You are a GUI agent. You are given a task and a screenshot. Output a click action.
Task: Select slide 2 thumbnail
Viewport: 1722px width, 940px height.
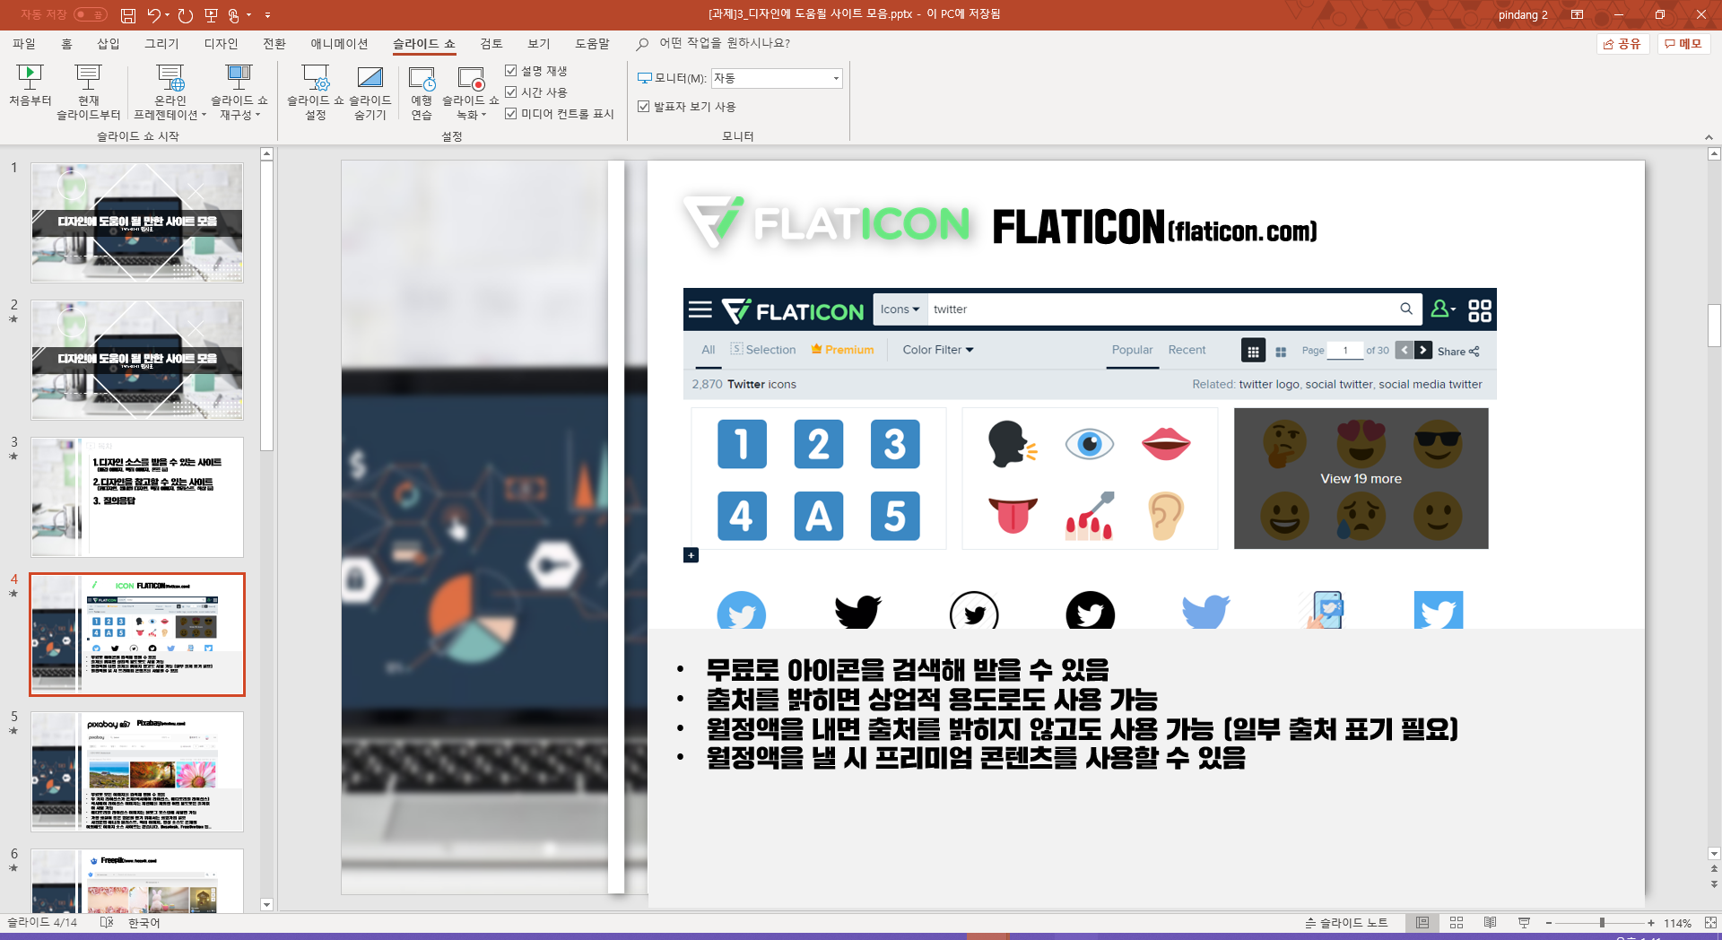tap(137, 360)
